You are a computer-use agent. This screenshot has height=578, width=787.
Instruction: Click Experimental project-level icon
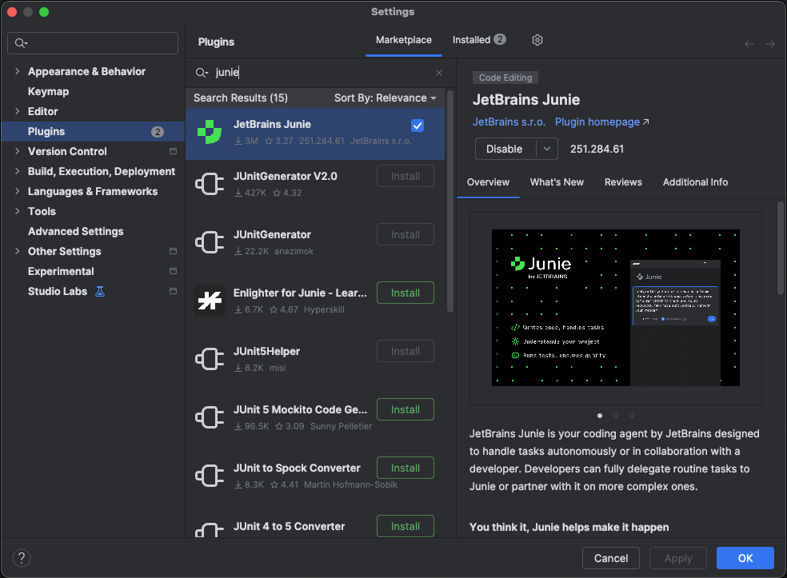click(174, 271)
